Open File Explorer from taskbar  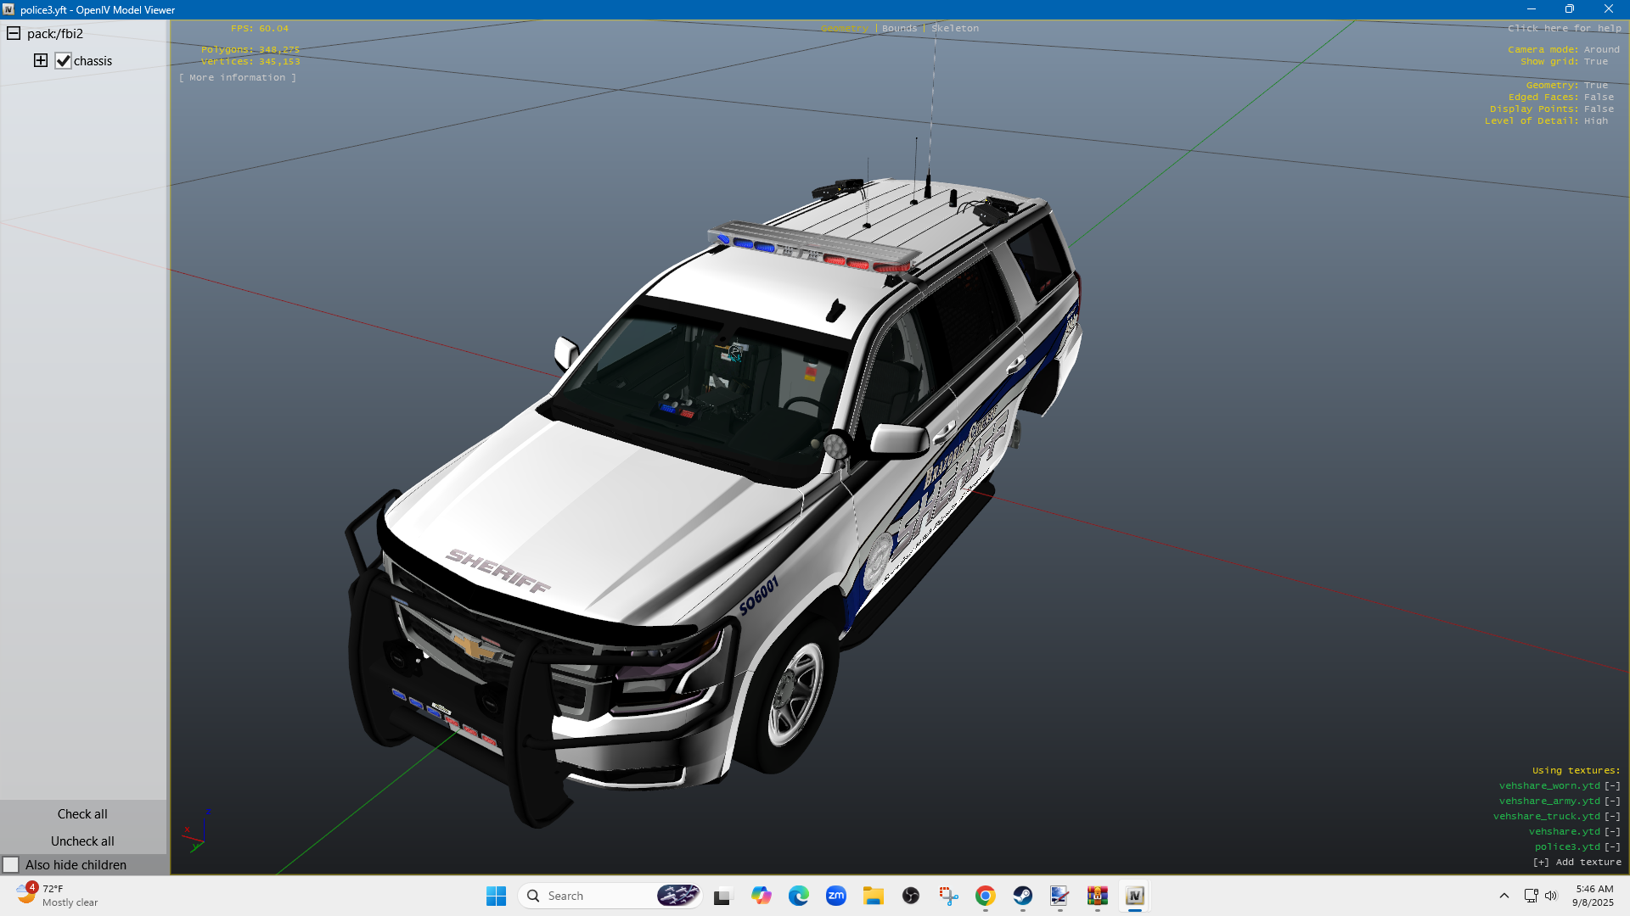pyautogui.click(x=873, y=896)
